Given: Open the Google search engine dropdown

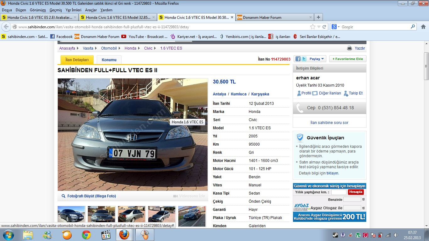Looking at the screenshot, I should click(336, 27).
